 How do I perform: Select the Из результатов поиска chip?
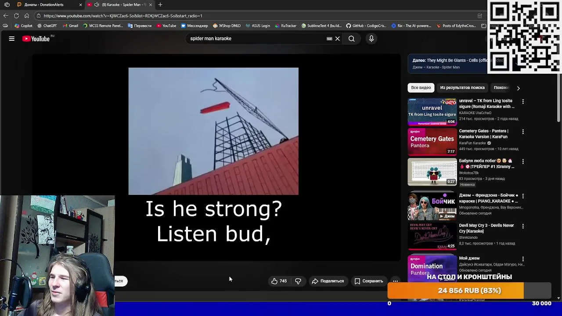[x=462, y=88]
